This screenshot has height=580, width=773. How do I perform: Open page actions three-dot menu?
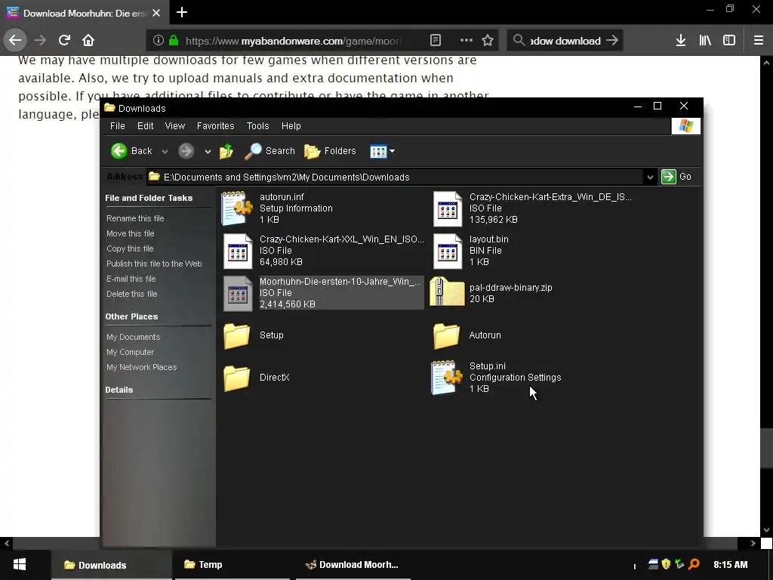(467, 41)
